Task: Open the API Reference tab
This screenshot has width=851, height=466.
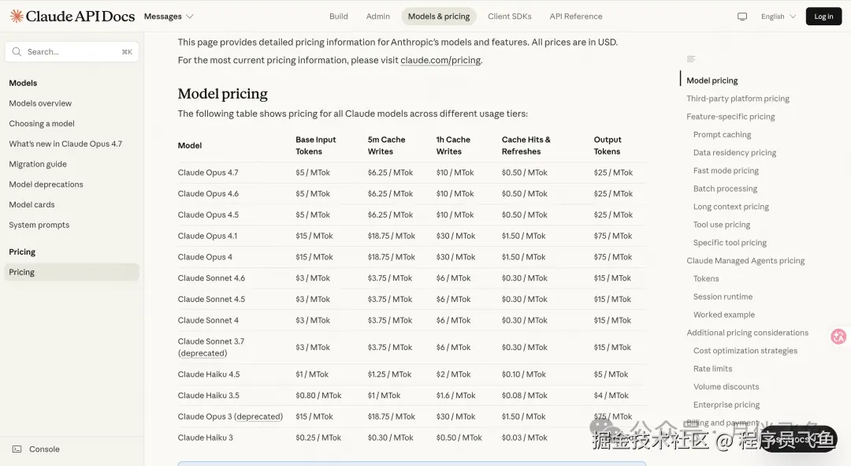Action: pos(576,17)
